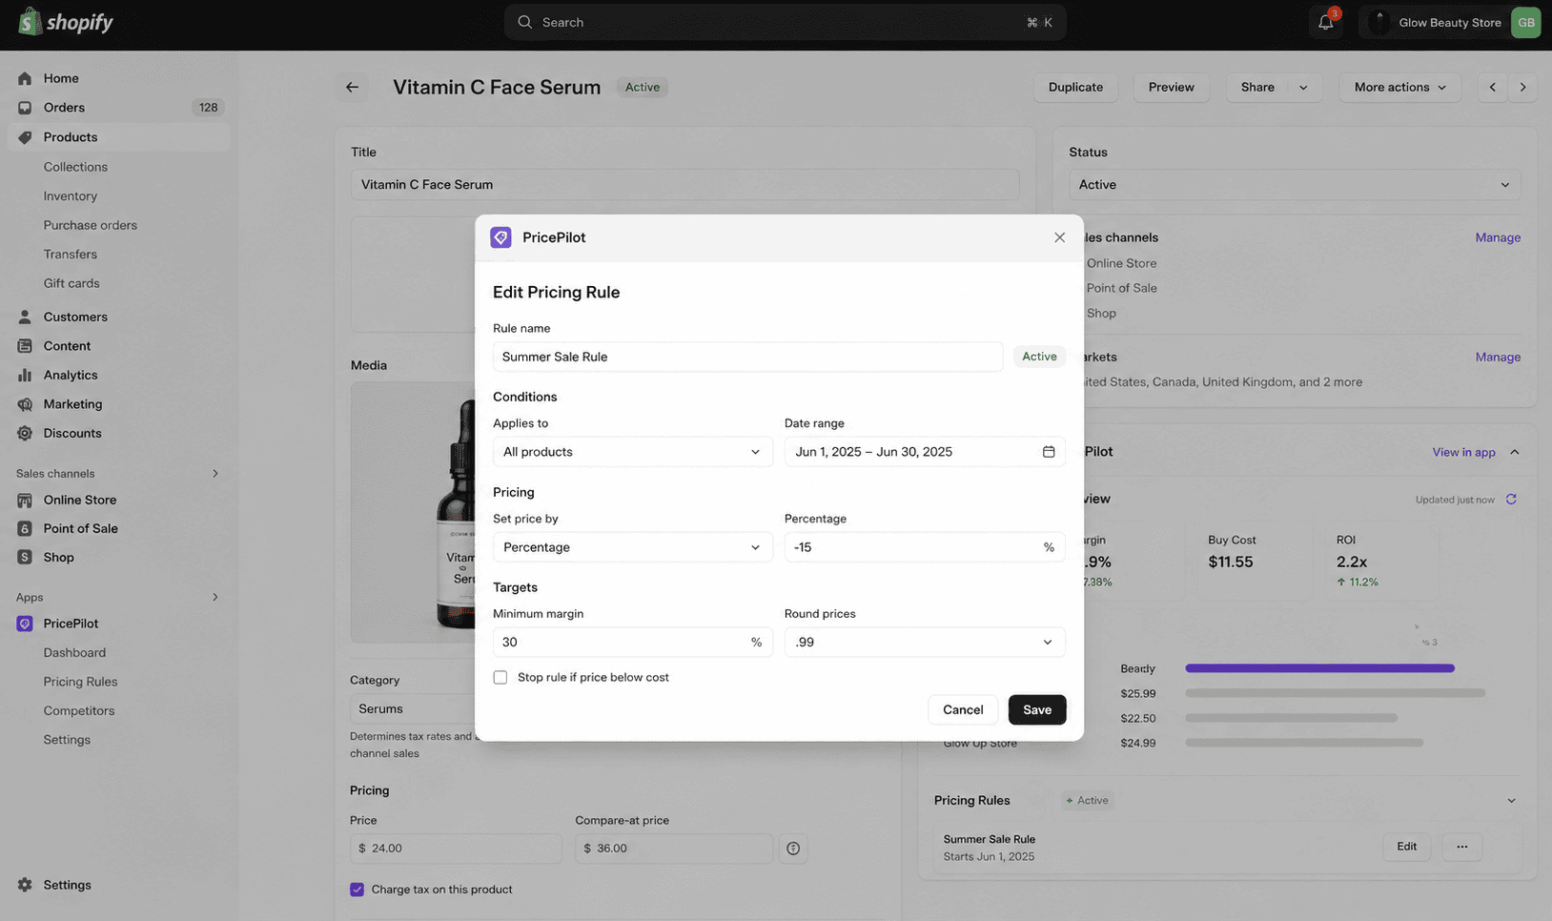Screen dimensions: 1552x921
Task: Click the purple Beauty price bar
Action: [1319, 668]
